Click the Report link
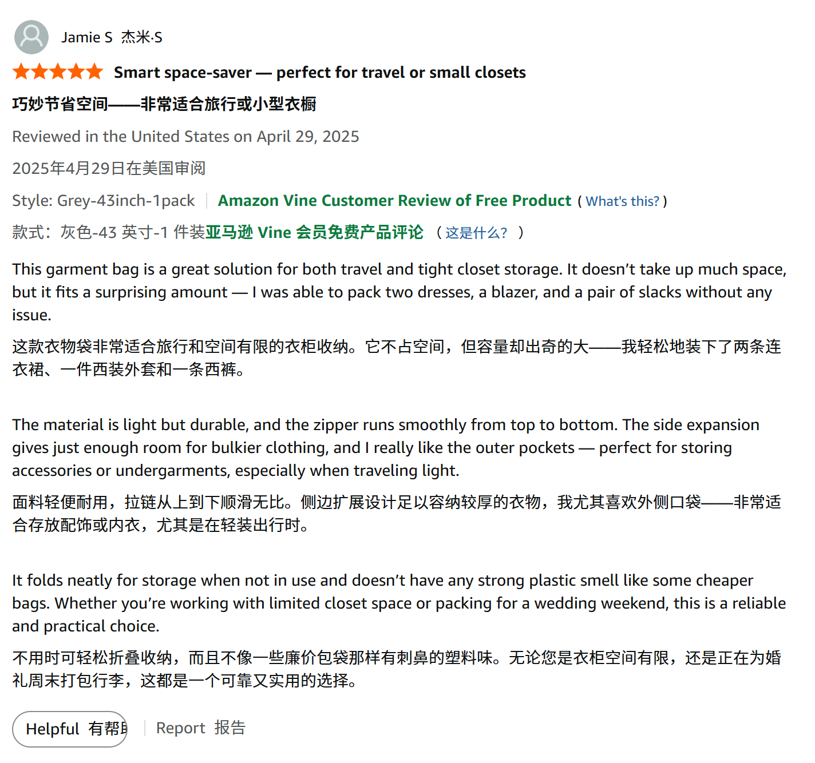Viewport: 815px width, 763px height. pos(180,728)
